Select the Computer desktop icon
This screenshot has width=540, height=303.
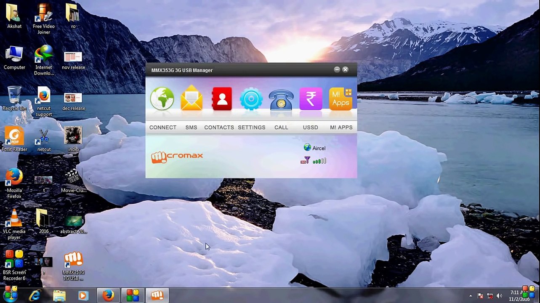click(14, 58)
